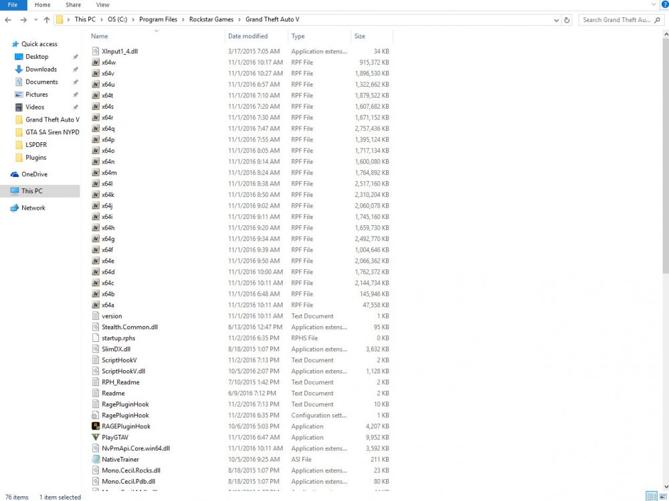
Task: Open the recent locations dropdown arrow
Action: [x=36, y=19]
